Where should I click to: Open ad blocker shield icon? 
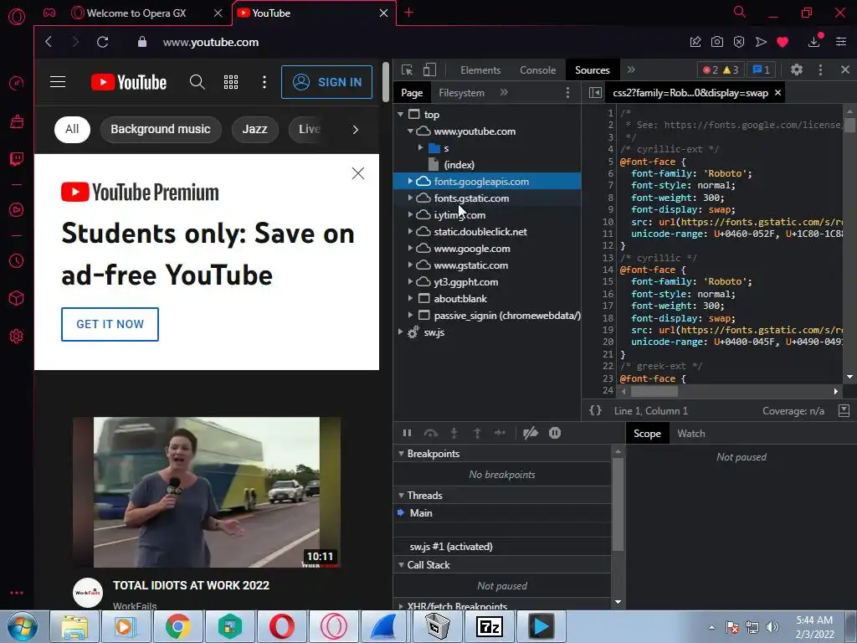(739, 42)
